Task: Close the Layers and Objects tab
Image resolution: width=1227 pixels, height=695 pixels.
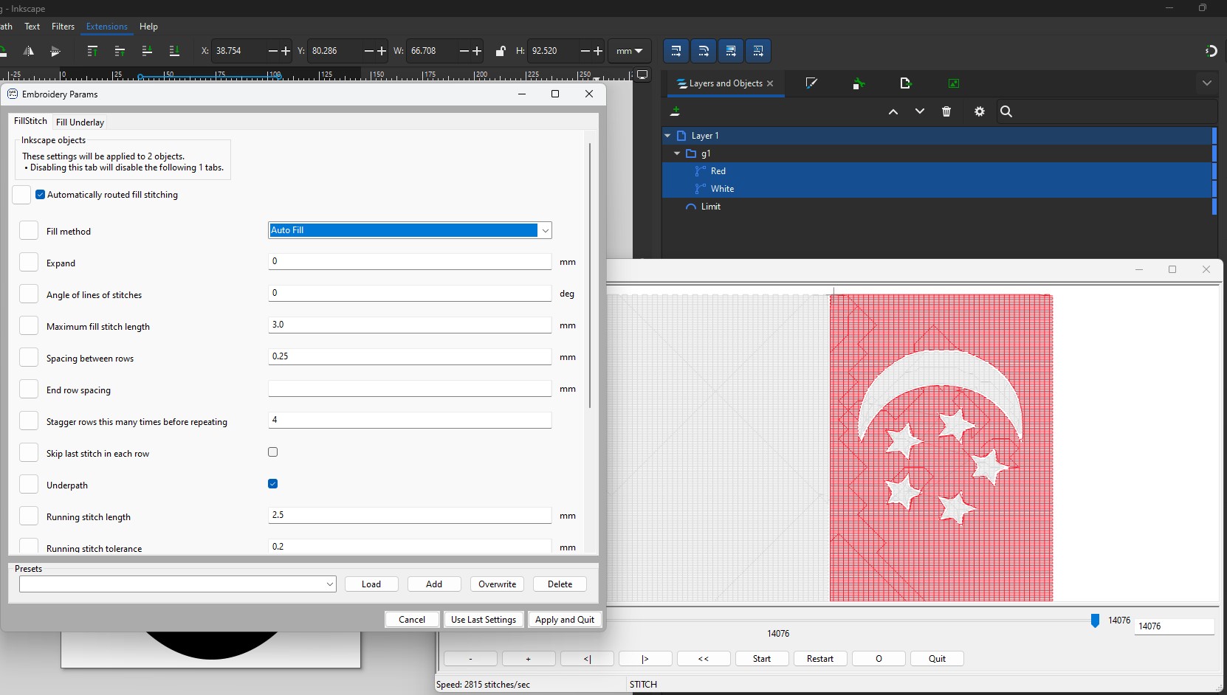Action: click(x=770, y=83)
